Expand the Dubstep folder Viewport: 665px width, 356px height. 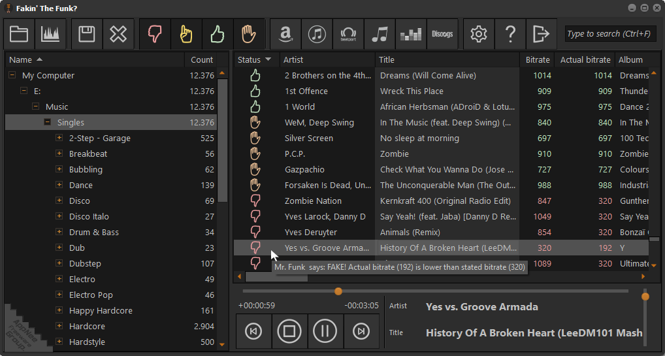59,264
